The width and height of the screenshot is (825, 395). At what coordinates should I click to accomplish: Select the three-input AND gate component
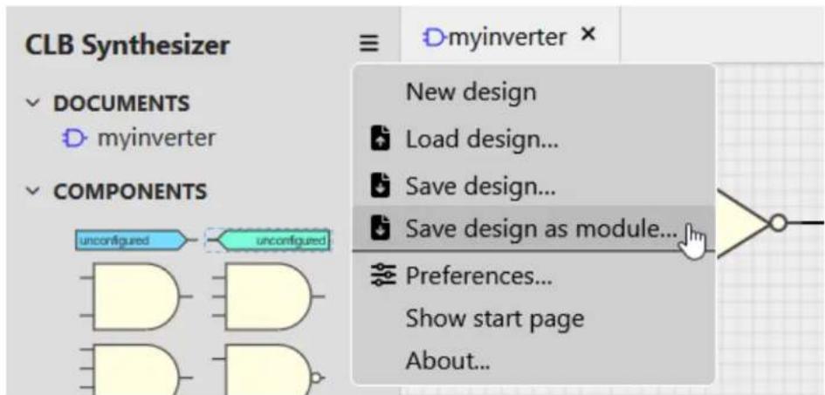(x=268, y=296)
